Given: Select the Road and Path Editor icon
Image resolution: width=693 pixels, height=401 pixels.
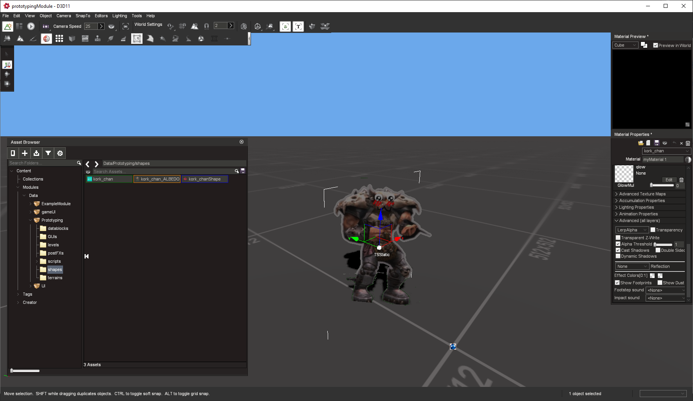Looking at the screenshot, I should 188,39.
